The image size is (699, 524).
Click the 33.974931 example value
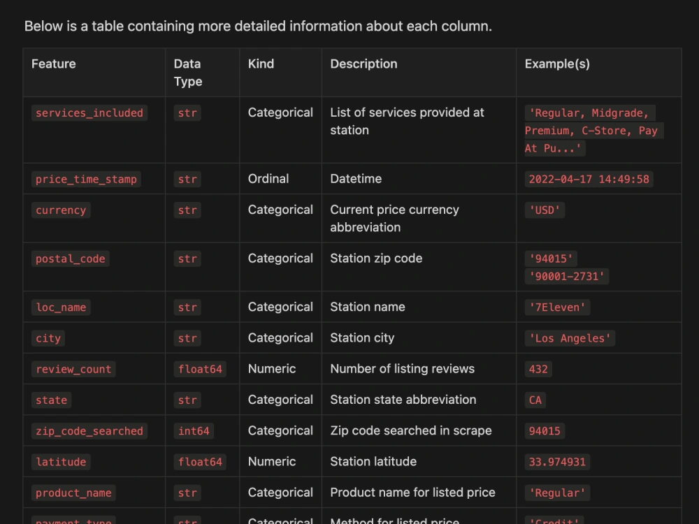coord(557,462)
